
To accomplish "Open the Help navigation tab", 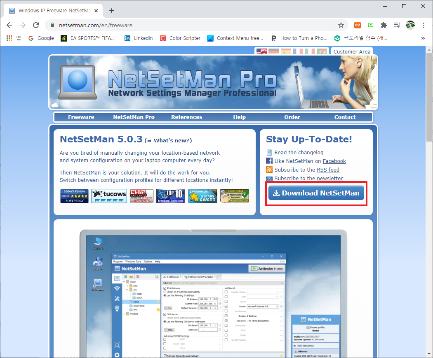I will [240, 117].
